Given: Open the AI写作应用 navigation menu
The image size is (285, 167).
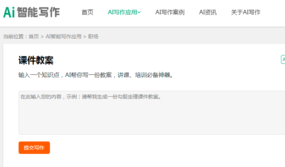Looking at the screenshot, I should tap(122, 12).
